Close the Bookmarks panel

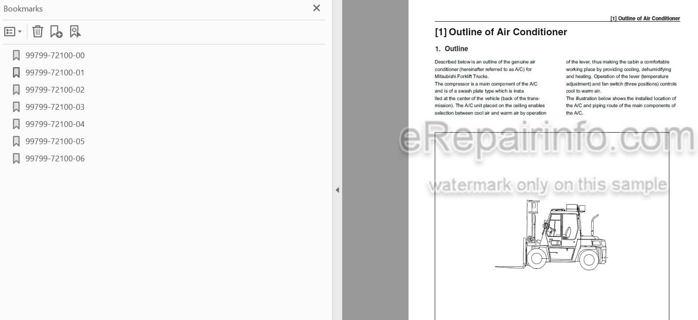pyautogui.click(x=316, y=8)
